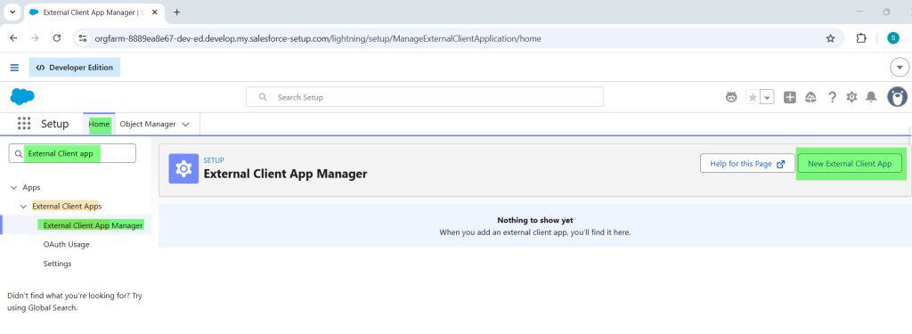Expand the Object Manager chevron dropdown
The height and width of the screenshot is (334, 912).
[x=185, y=124]
